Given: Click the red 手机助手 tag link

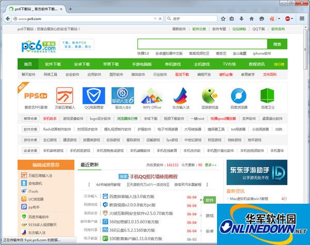Looking at the screenshot, I should [50, 119].
